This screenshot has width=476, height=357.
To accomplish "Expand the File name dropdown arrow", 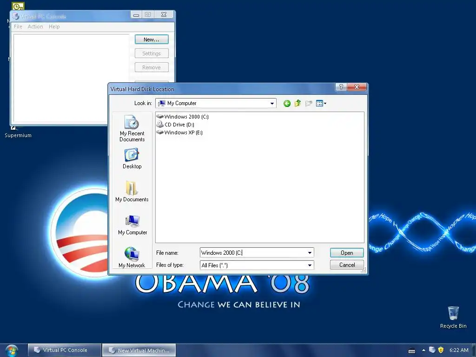I will (x=310, y=252).
